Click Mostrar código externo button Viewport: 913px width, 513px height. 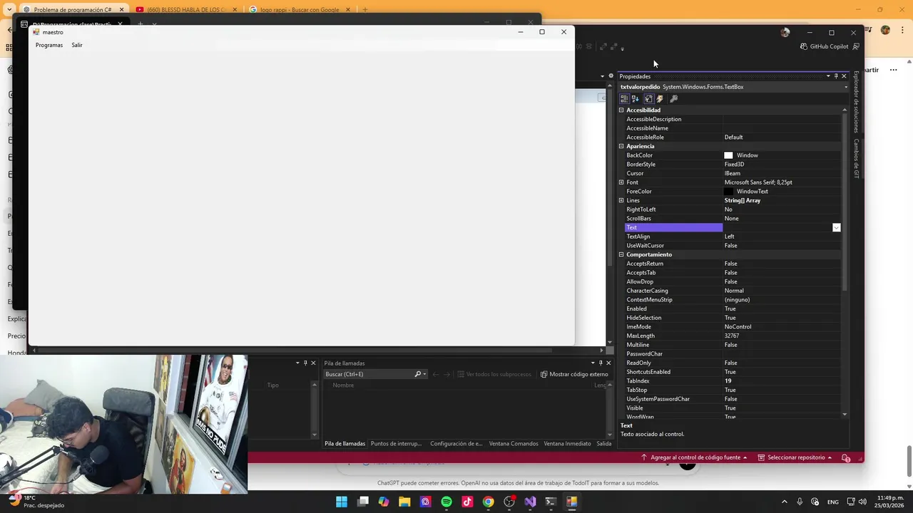point(574,374)
